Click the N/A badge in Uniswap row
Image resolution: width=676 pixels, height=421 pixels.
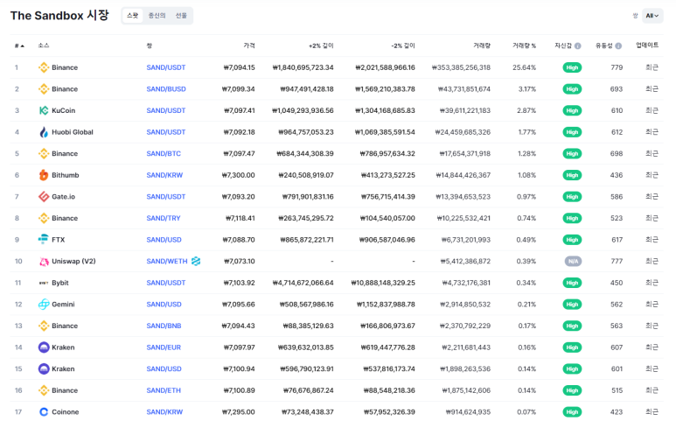coord(573,262)
